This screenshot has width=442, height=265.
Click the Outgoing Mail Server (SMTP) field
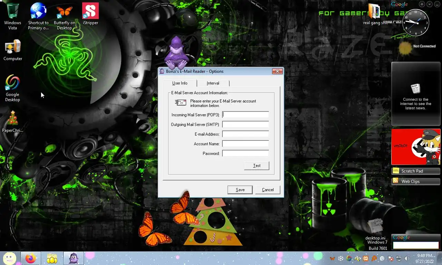click(246, 124)
